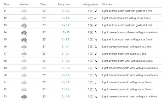This screenshot has width=162, height=100.
Task: Click the cloudy weather icon at hour 11
Action: [x=24, y=11]
